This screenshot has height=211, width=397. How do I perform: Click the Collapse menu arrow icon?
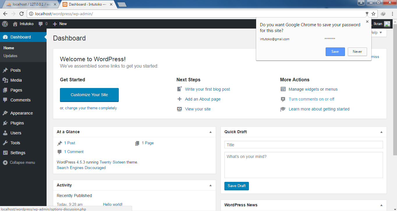pos(5,163)
